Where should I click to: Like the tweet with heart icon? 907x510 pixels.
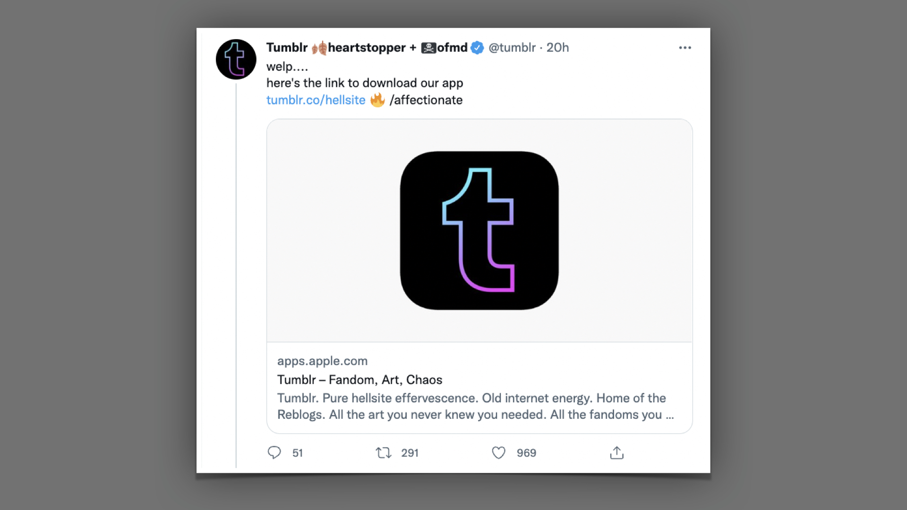498,453
